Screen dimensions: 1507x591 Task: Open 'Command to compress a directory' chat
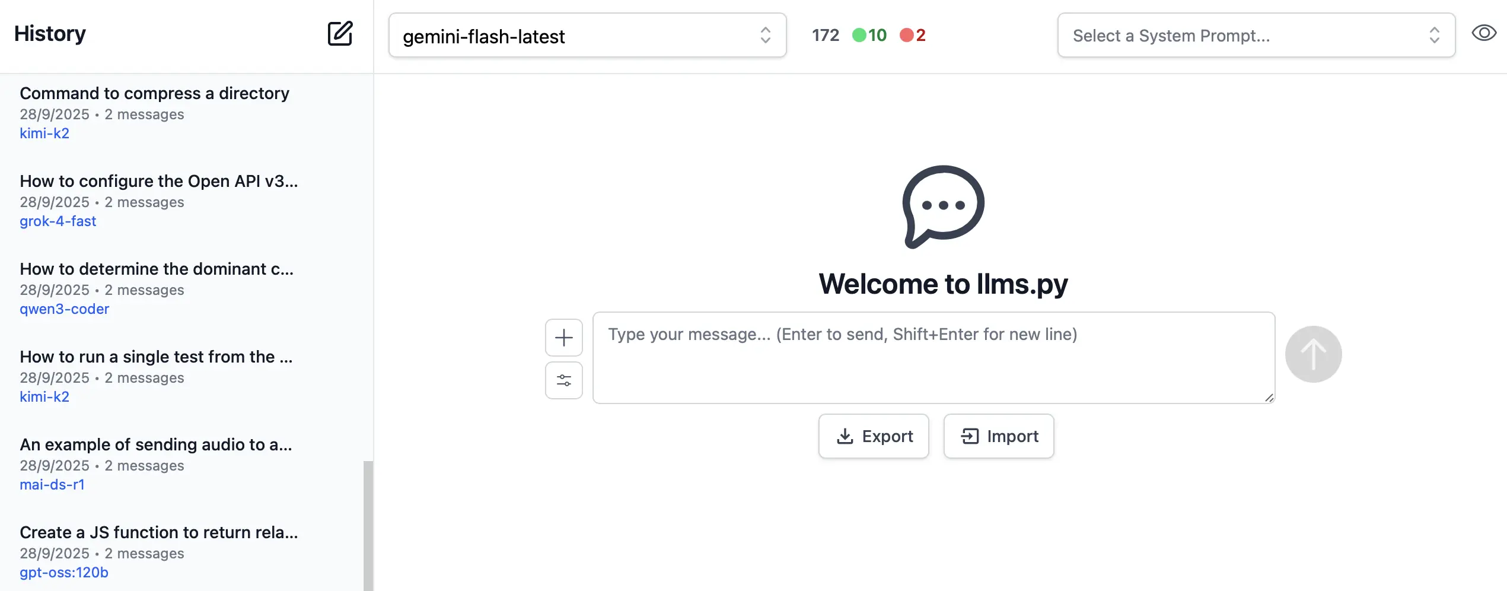click(x=154, y=94)
